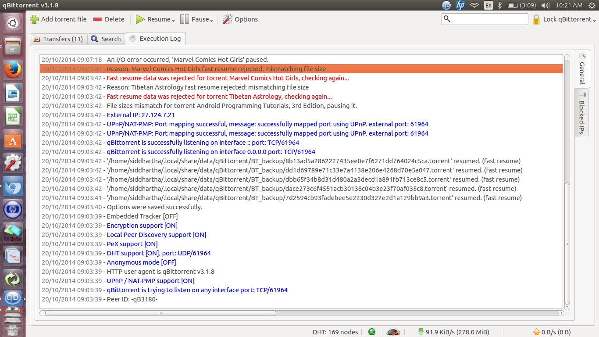Open Software Updater green arrows icon
Image resolution: width=599 pixels, height=337 pixels.
[x=13, y=279]
